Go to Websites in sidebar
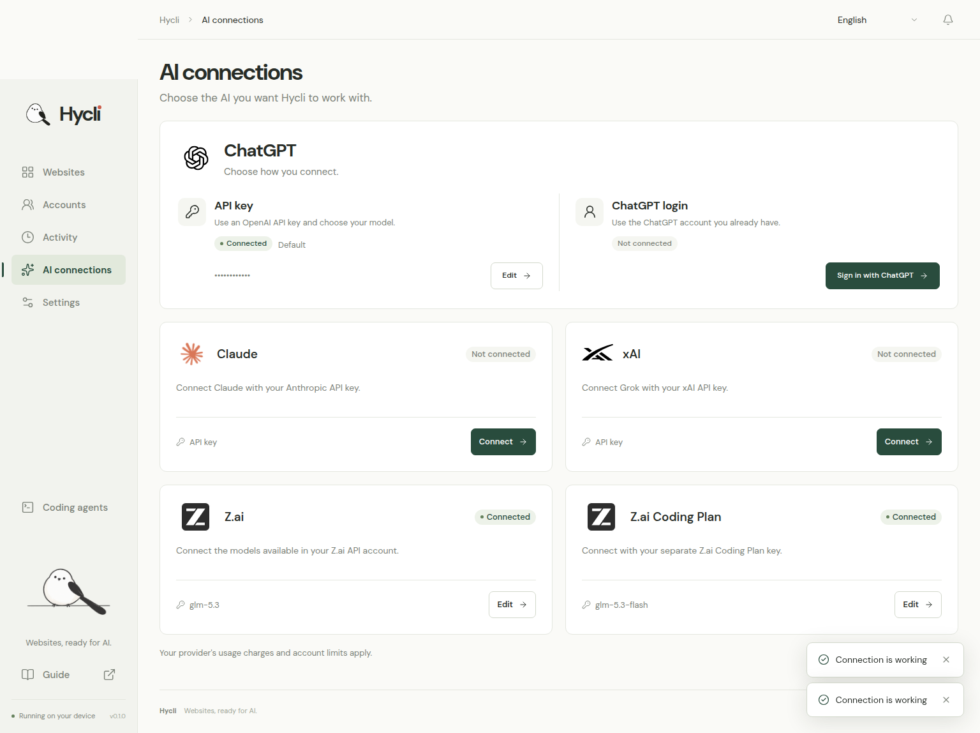980x733 pixels. pos(69,172)
